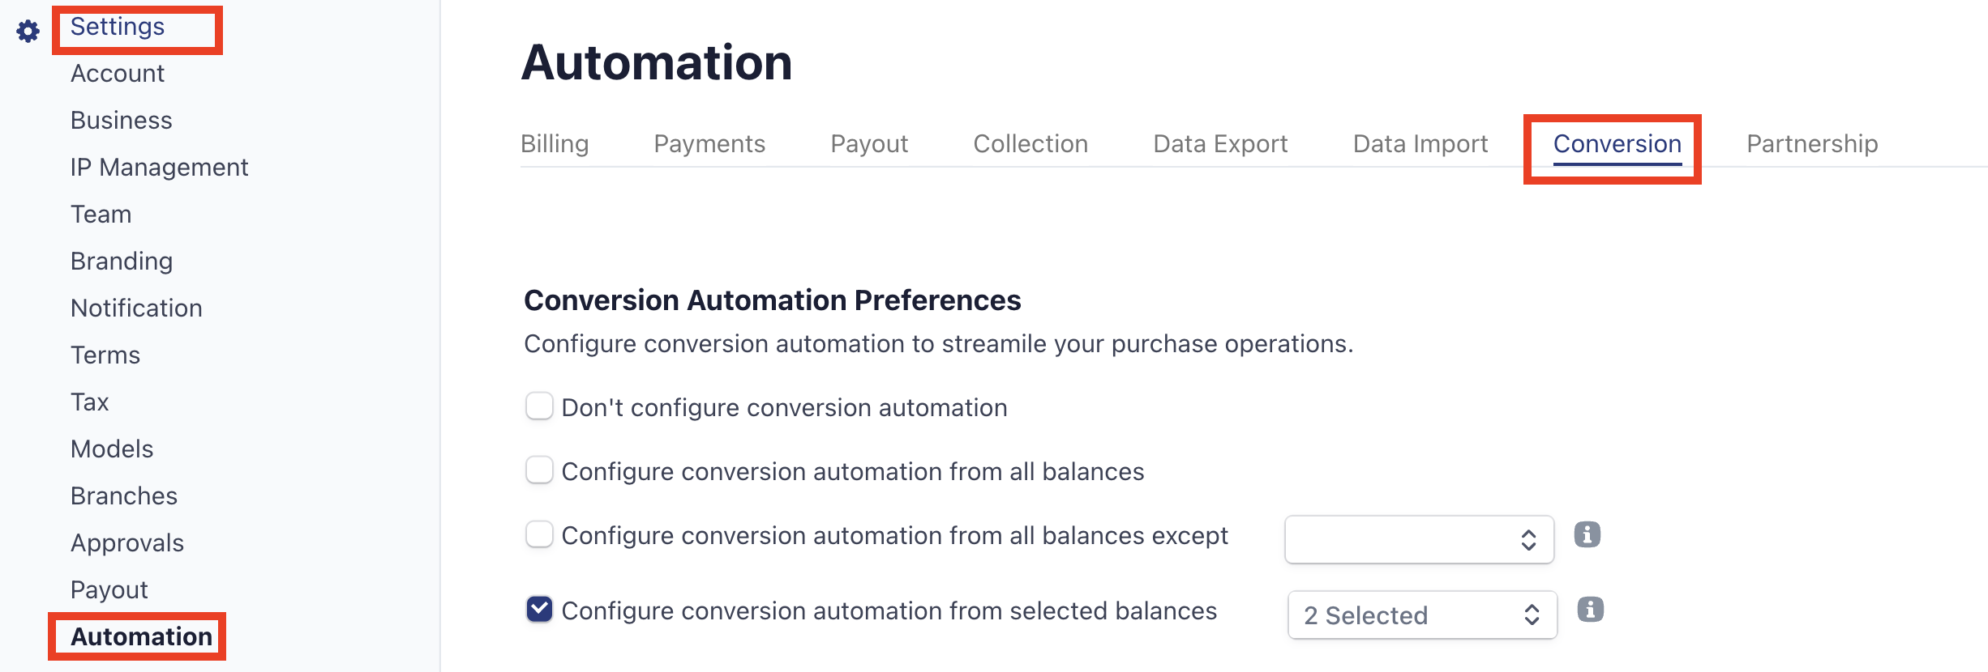
Task: Switch to the Payments tab
Action: [x=709, y=143]
